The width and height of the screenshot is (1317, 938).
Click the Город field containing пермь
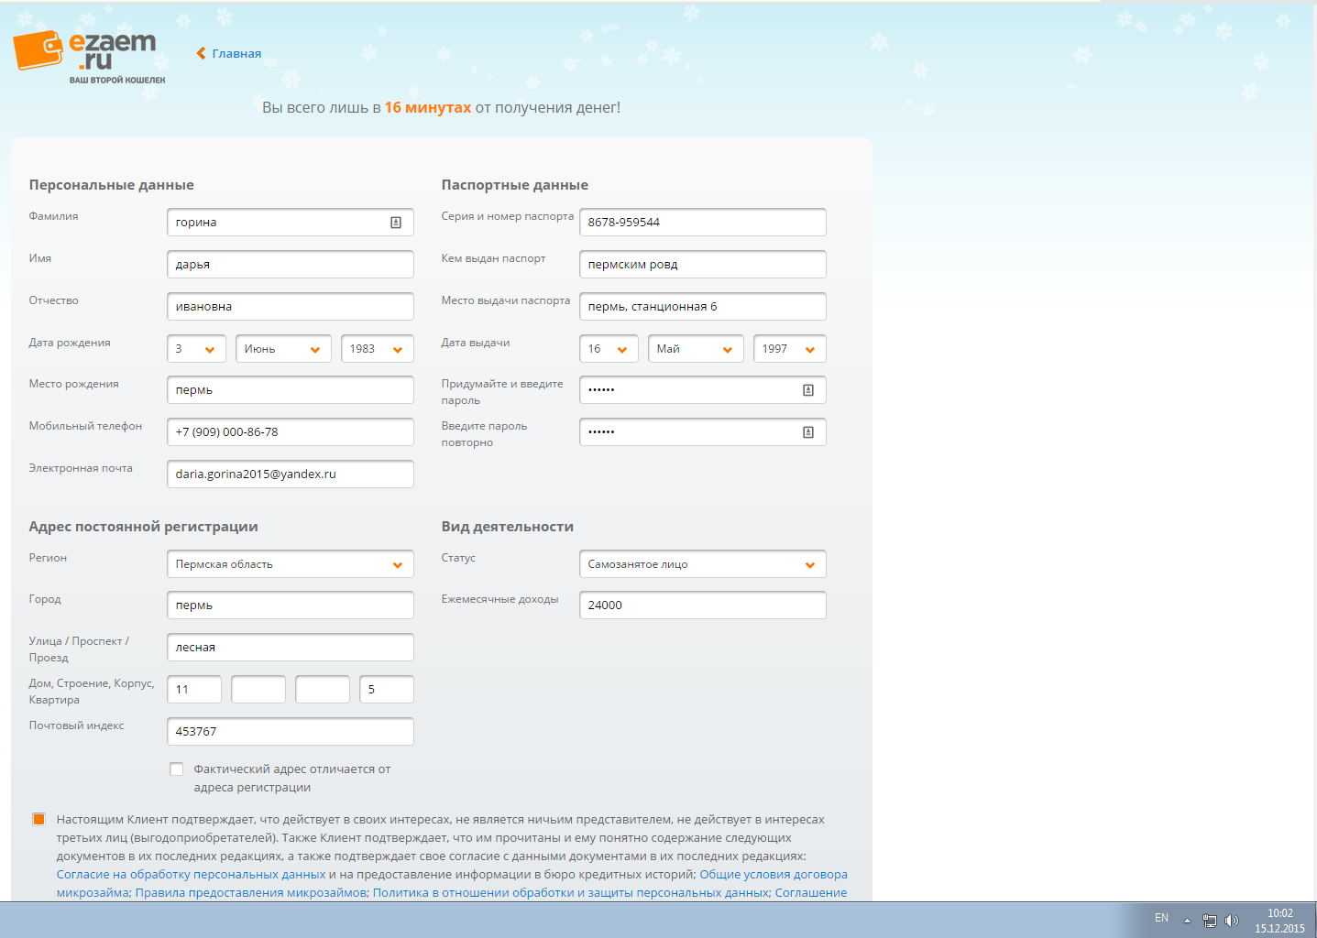(x=291, y=605)
